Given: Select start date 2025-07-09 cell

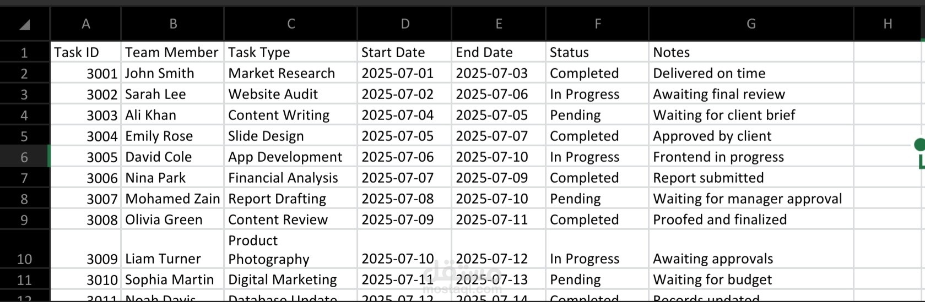Looking at the screenshot, I should (404, 219).
